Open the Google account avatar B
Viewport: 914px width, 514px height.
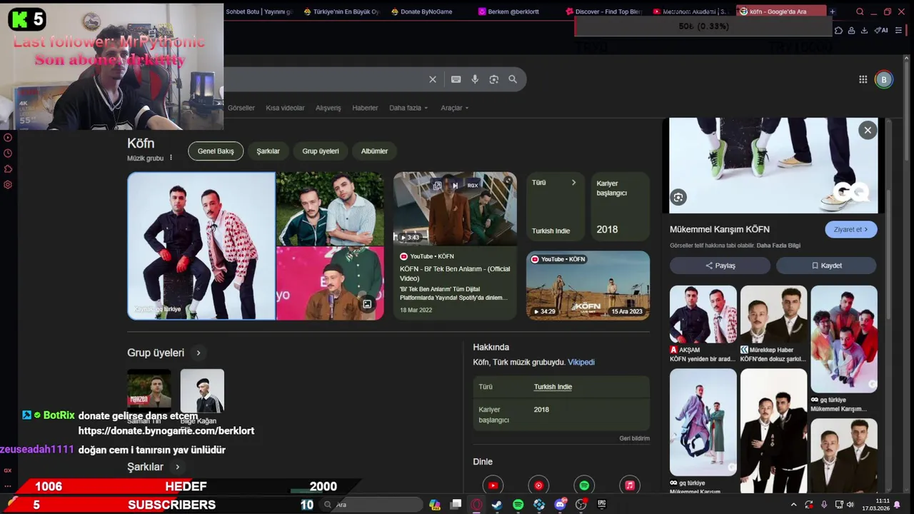click(x=883, y=79)
